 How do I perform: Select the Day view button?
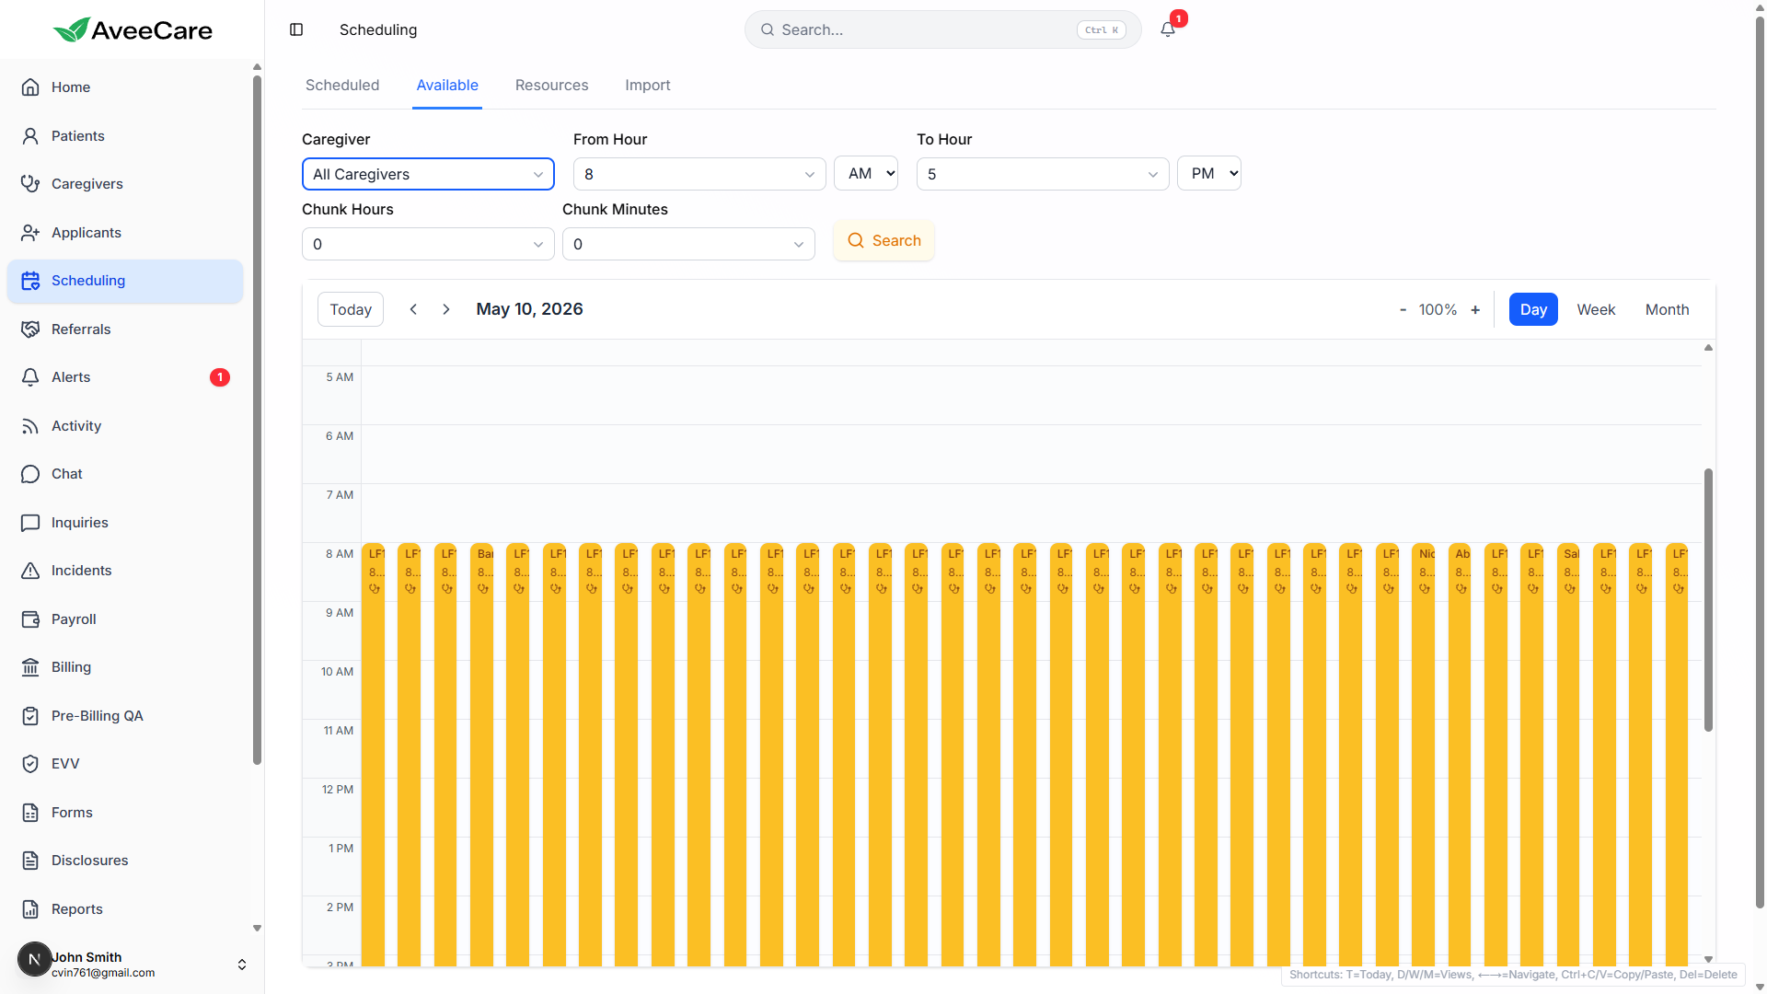(1533, 309)
